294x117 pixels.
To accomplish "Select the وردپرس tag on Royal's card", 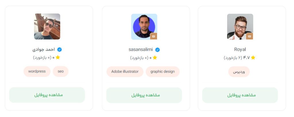I will click(239, 72).
